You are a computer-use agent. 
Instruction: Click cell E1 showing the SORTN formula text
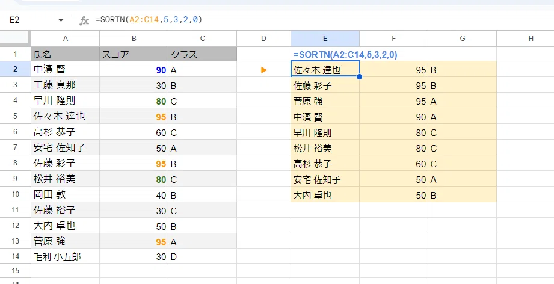point(325,54)
